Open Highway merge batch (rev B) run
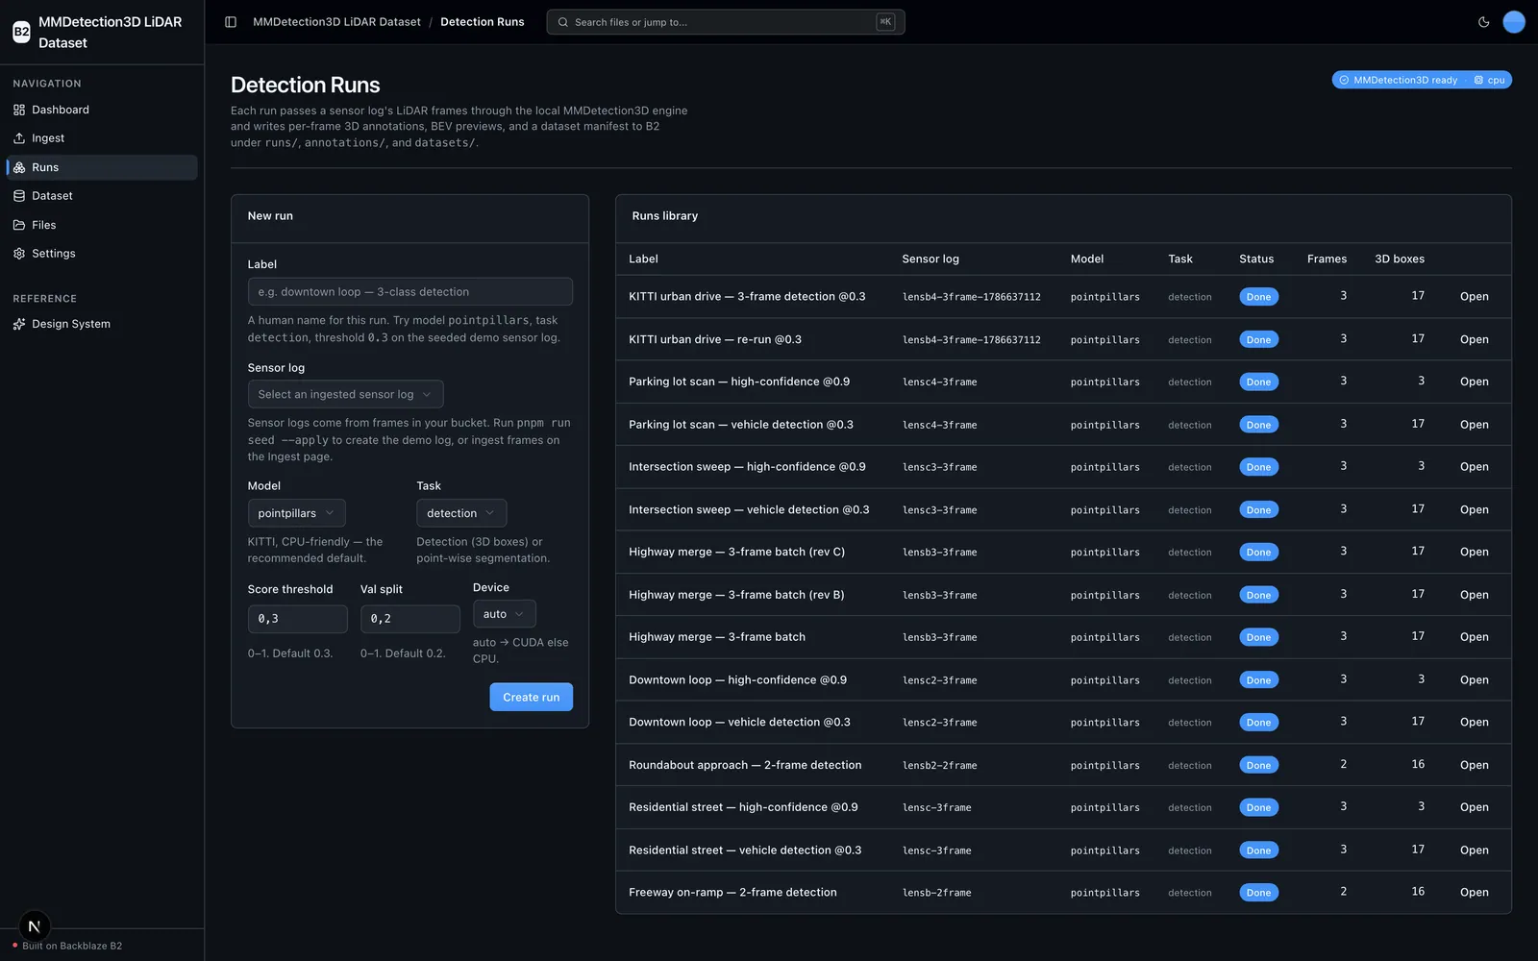The image size is (1538, 961). [x=1474, y=595]
